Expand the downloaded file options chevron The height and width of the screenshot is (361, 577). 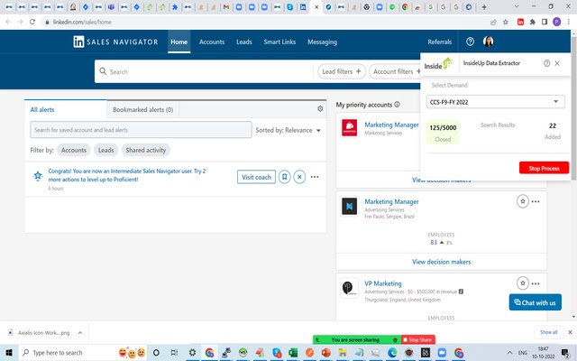tap(80, 333)
